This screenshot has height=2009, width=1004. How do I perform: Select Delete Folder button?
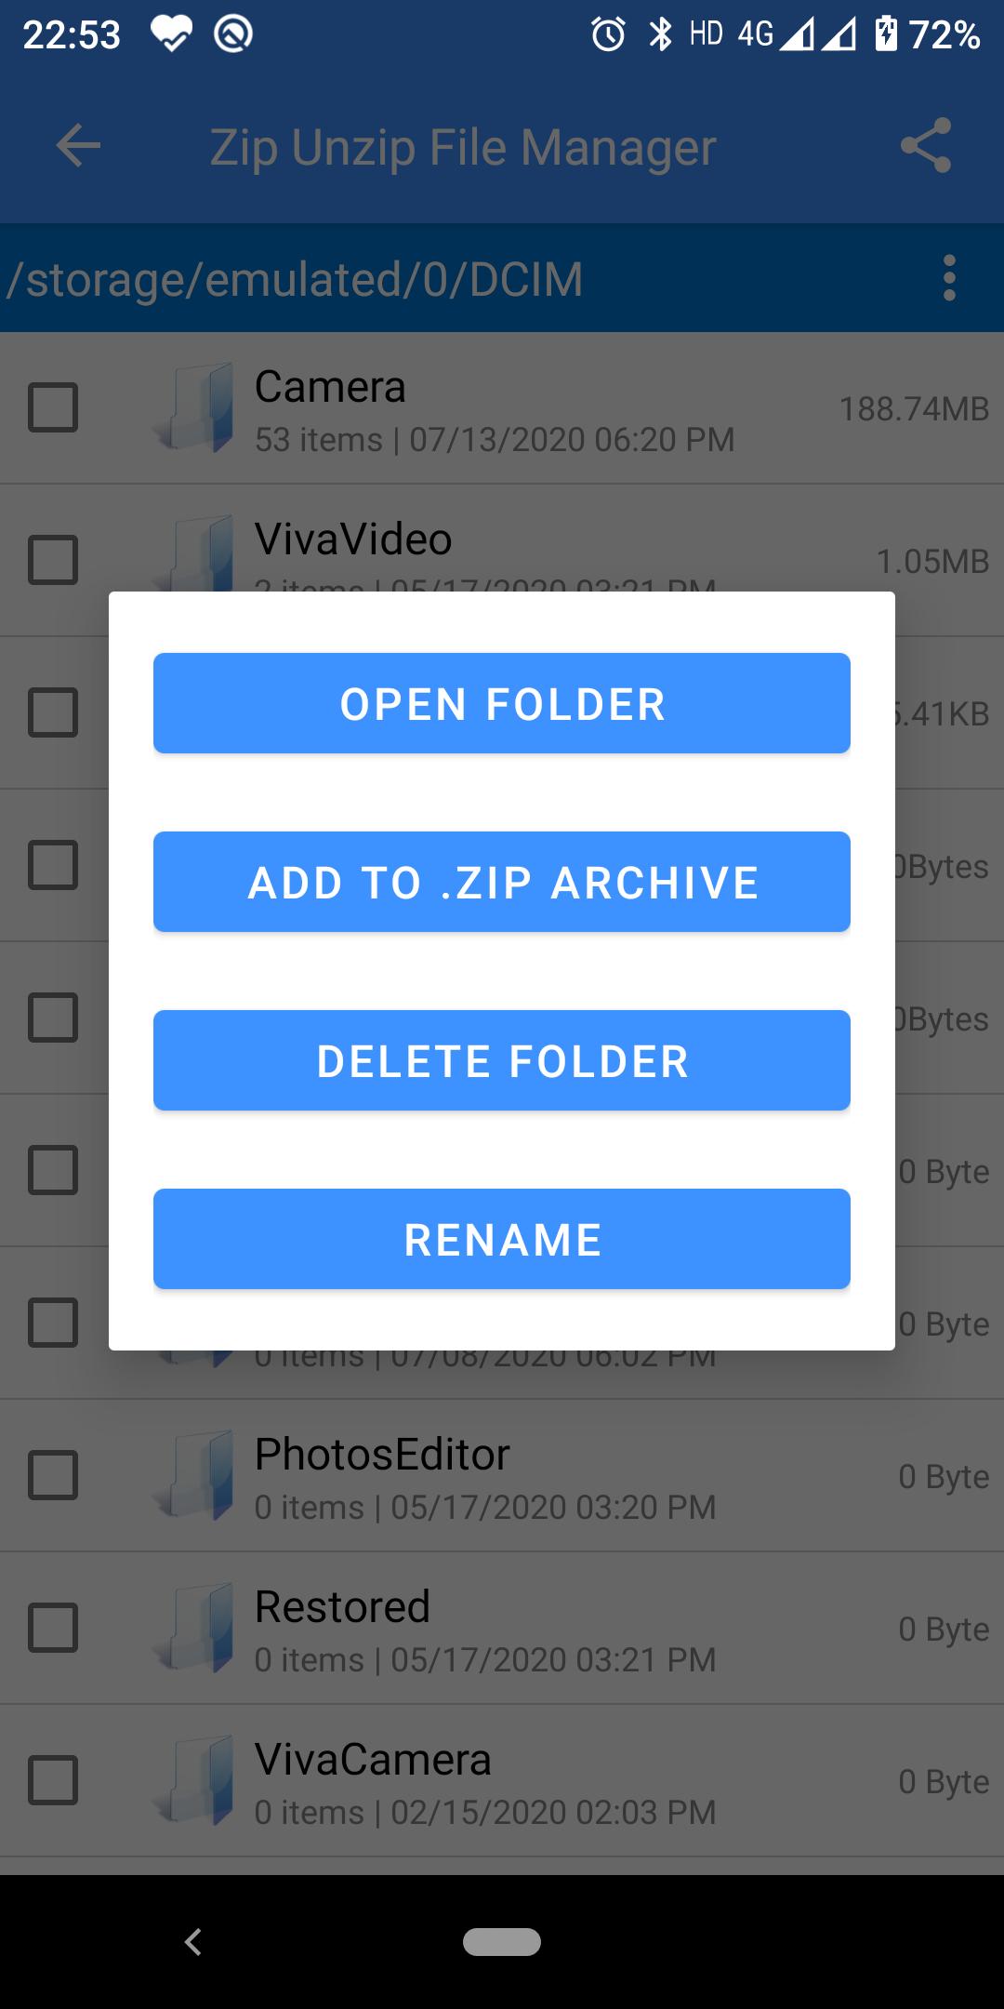[502, 1060]
